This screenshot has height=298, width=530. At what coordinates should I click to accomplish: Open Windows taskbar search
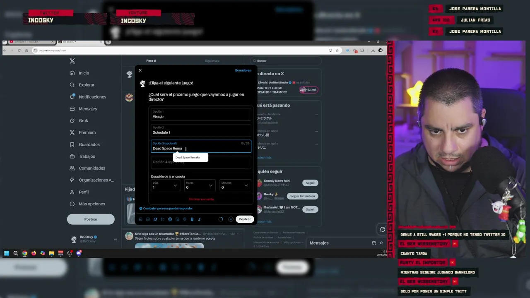point(16,253)
